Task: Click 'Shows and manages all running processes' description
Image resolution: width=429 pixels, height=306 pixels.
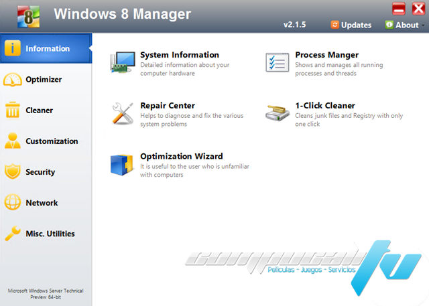Action: click(339, 69)
